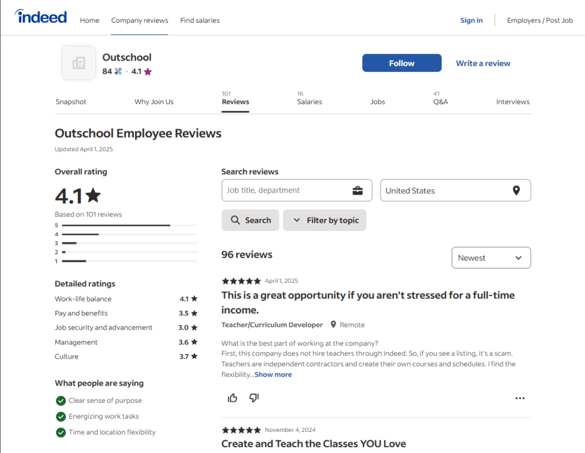Click the Outschool company logo placeholder
This screenshot has width=585, height=453.
[x=78, y=63]
